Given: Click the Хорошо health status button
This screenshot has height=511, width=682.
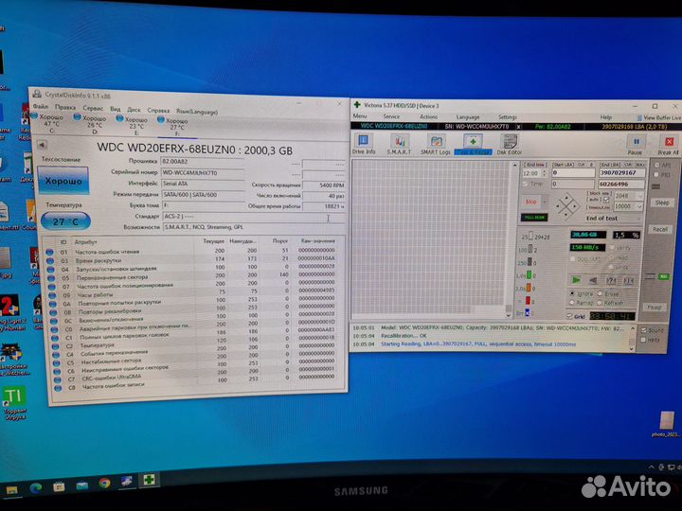Looking at the screenshot, I should click(63, 181).
